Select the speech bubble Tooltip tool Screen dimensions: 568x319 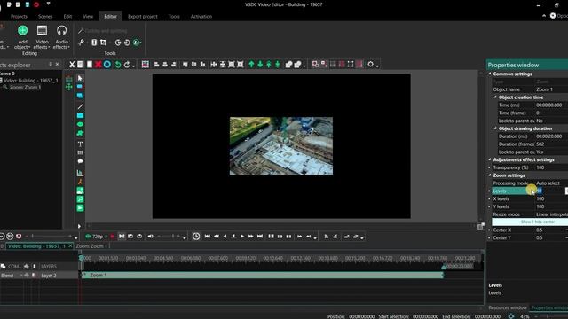[80, 161]
